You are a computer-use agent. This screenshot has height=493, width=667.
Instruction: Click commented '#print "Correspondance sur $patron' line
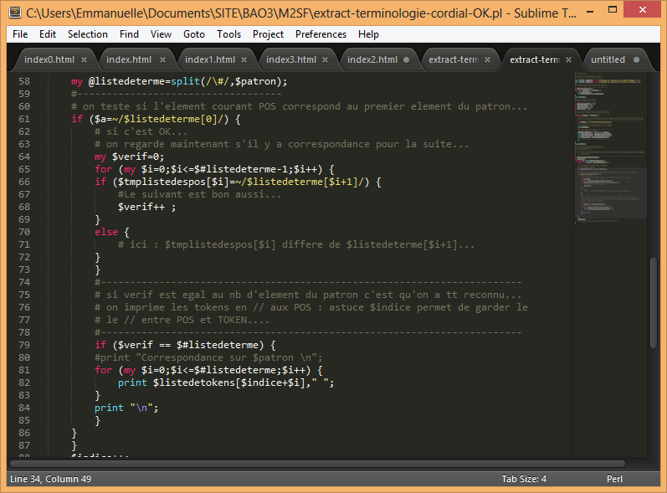point(208,357)
